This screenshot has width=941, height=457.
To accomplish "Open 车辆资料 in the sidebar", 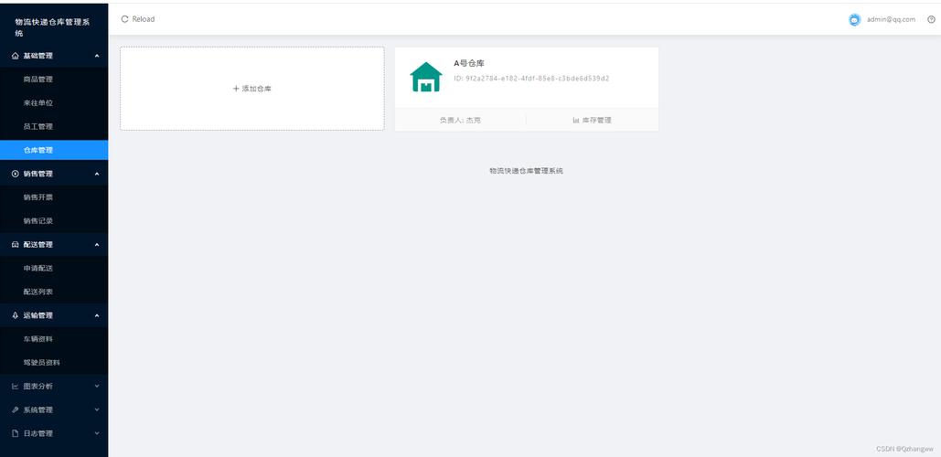I will (x=54, y=339).
